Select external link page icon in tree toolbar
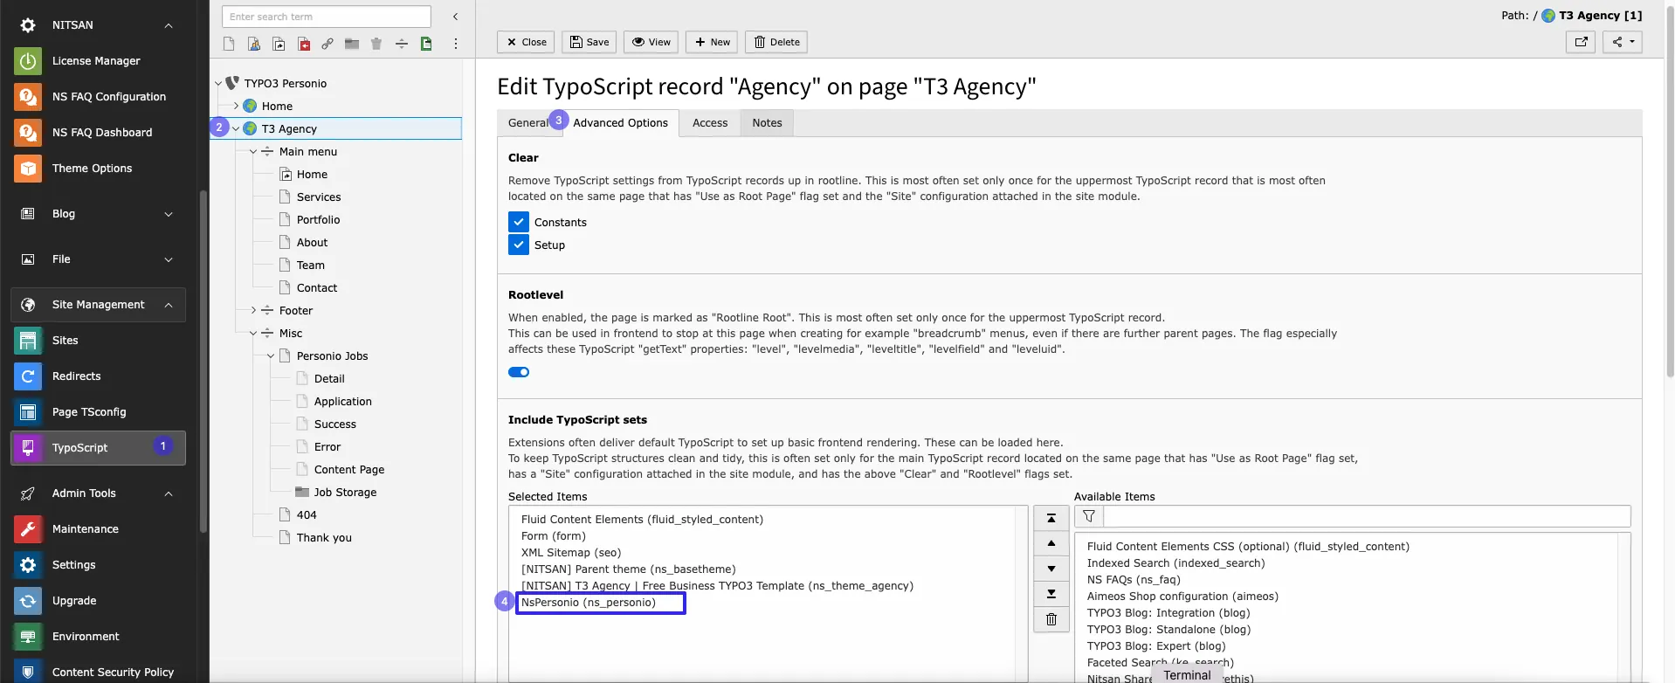The image size is (1675, 683). coord(327,44)
